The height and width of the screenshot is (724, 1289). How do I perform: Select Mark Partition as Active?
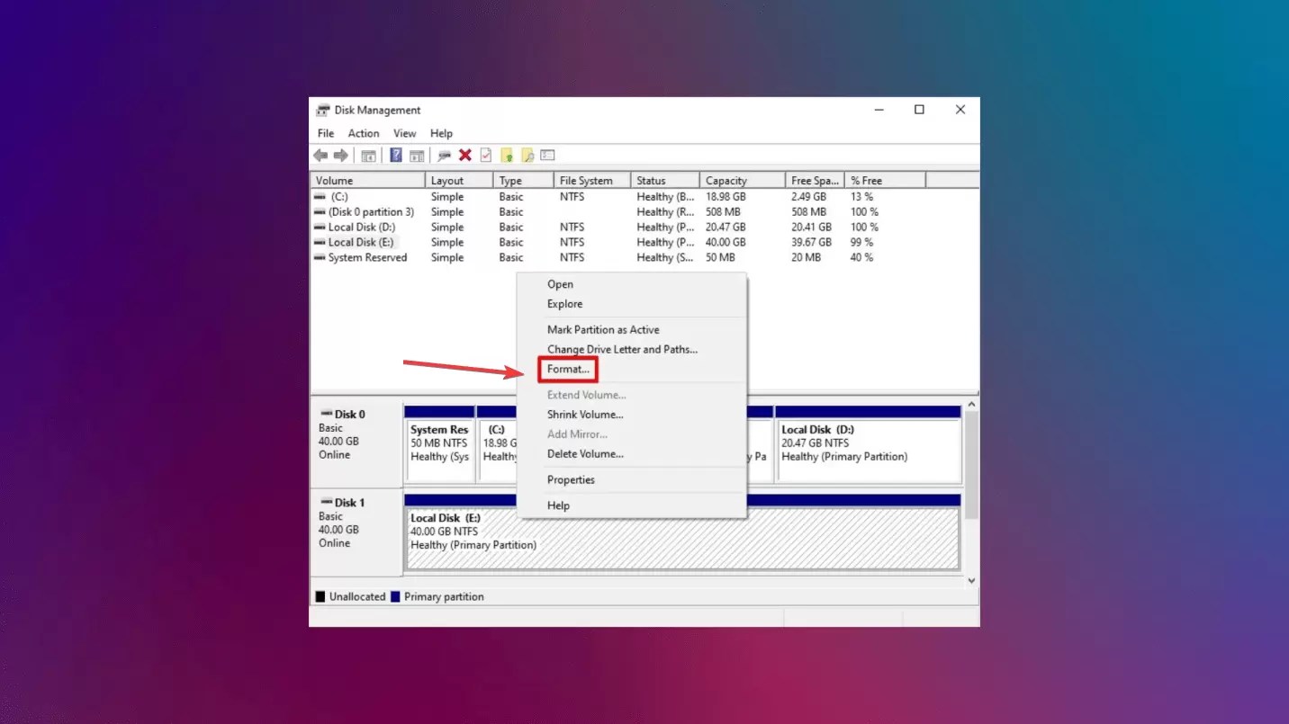pos(602,329)
